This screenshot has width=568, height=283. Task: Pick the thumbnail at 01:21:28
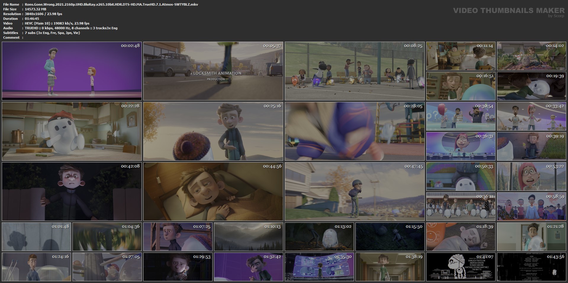pyautogui.click(x=531, y=237)
